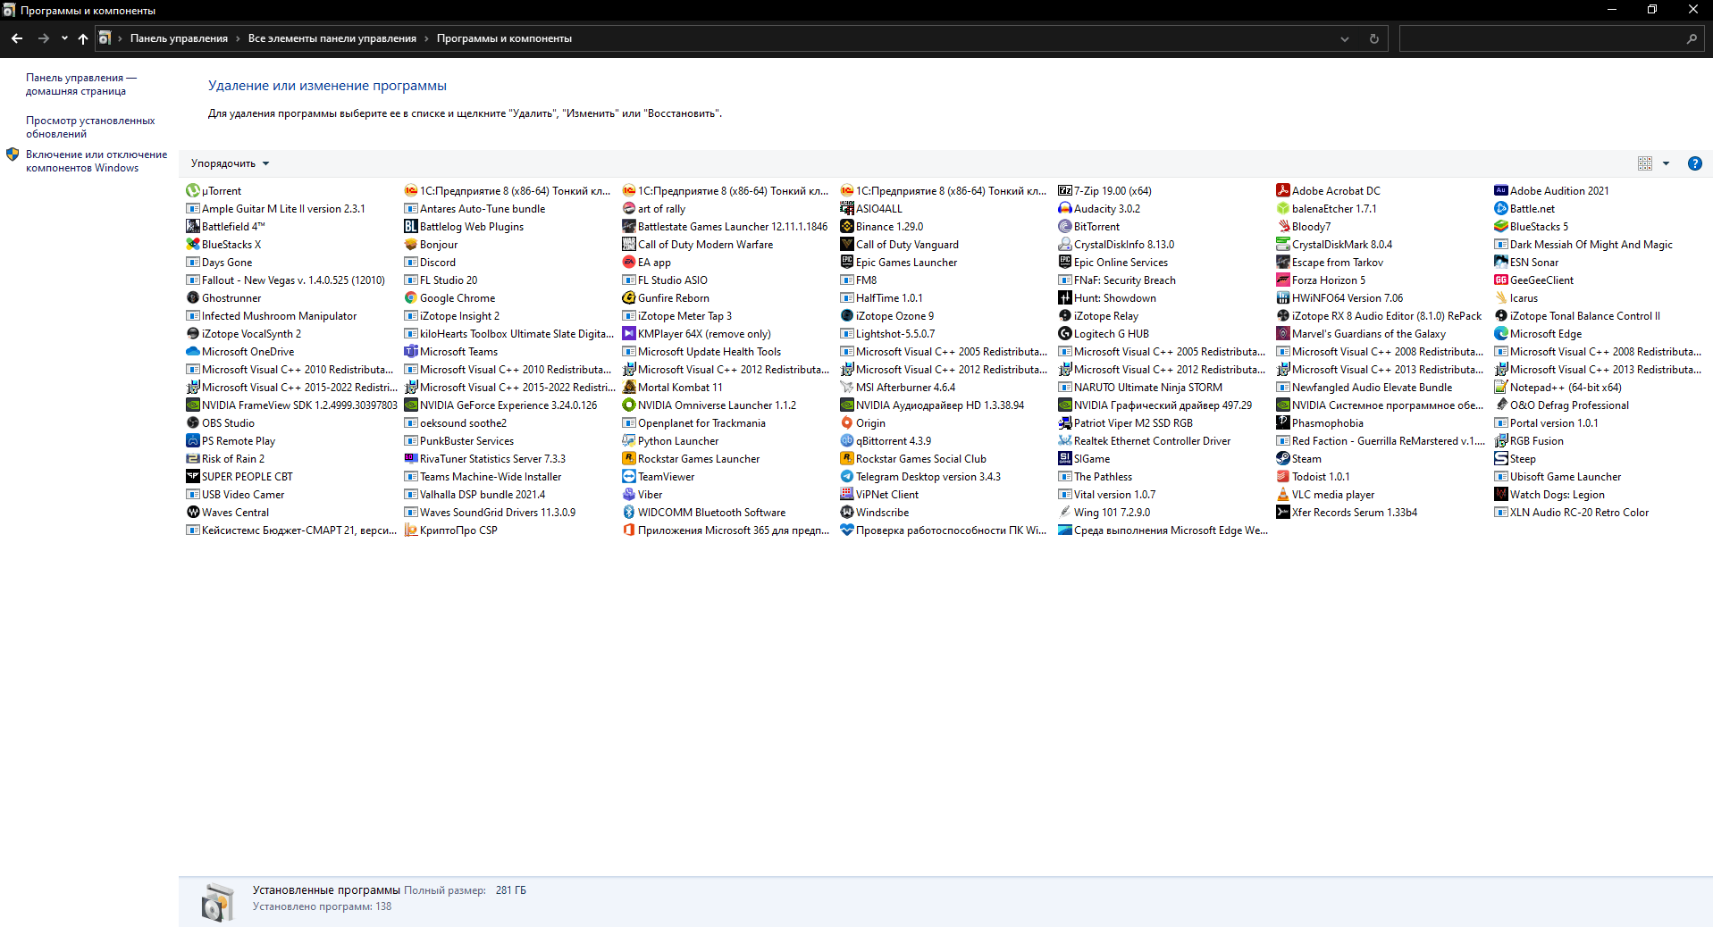Image resolution: width=1713 pixels, height=927 pixels.
Task: Open Включение или отключение компонентов Windows
Action: [97, 161]
